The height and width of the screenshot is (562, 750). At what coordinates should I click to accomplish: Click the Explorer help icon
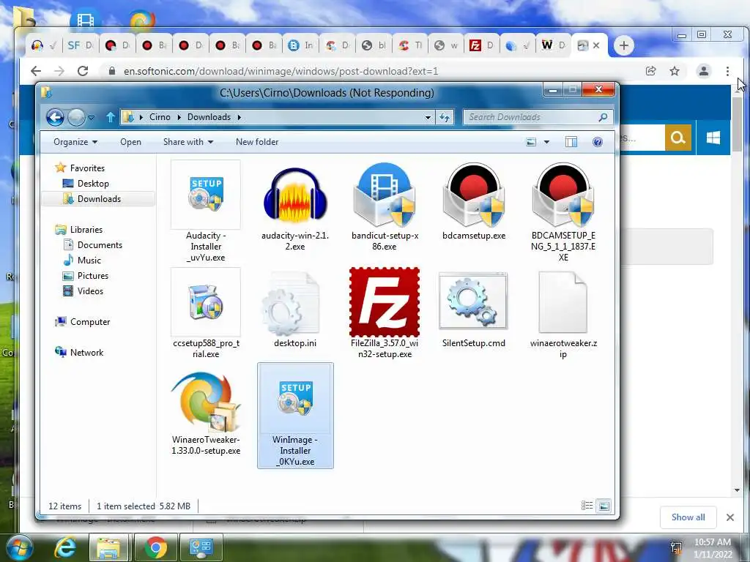pos(598,142)
